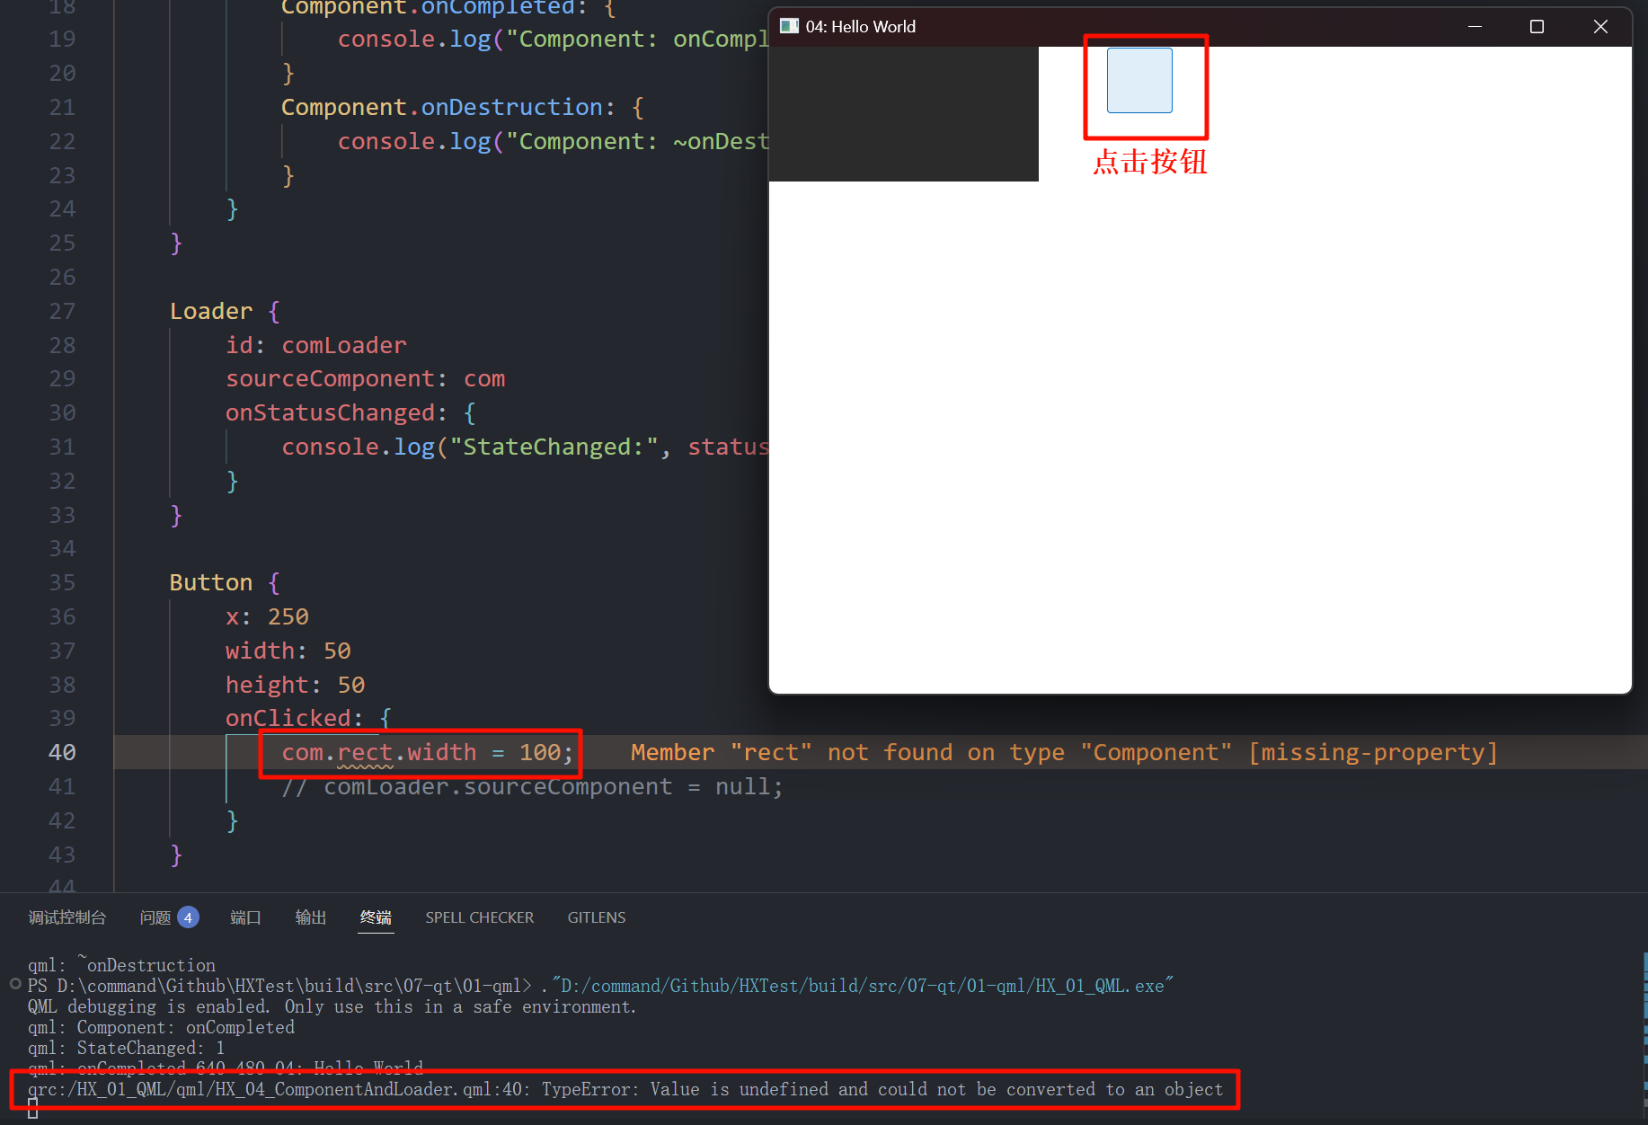Open the SPELL CHECKER tab
Image resolution: width=1648 pixels, height=1125 pixels.
479,917
